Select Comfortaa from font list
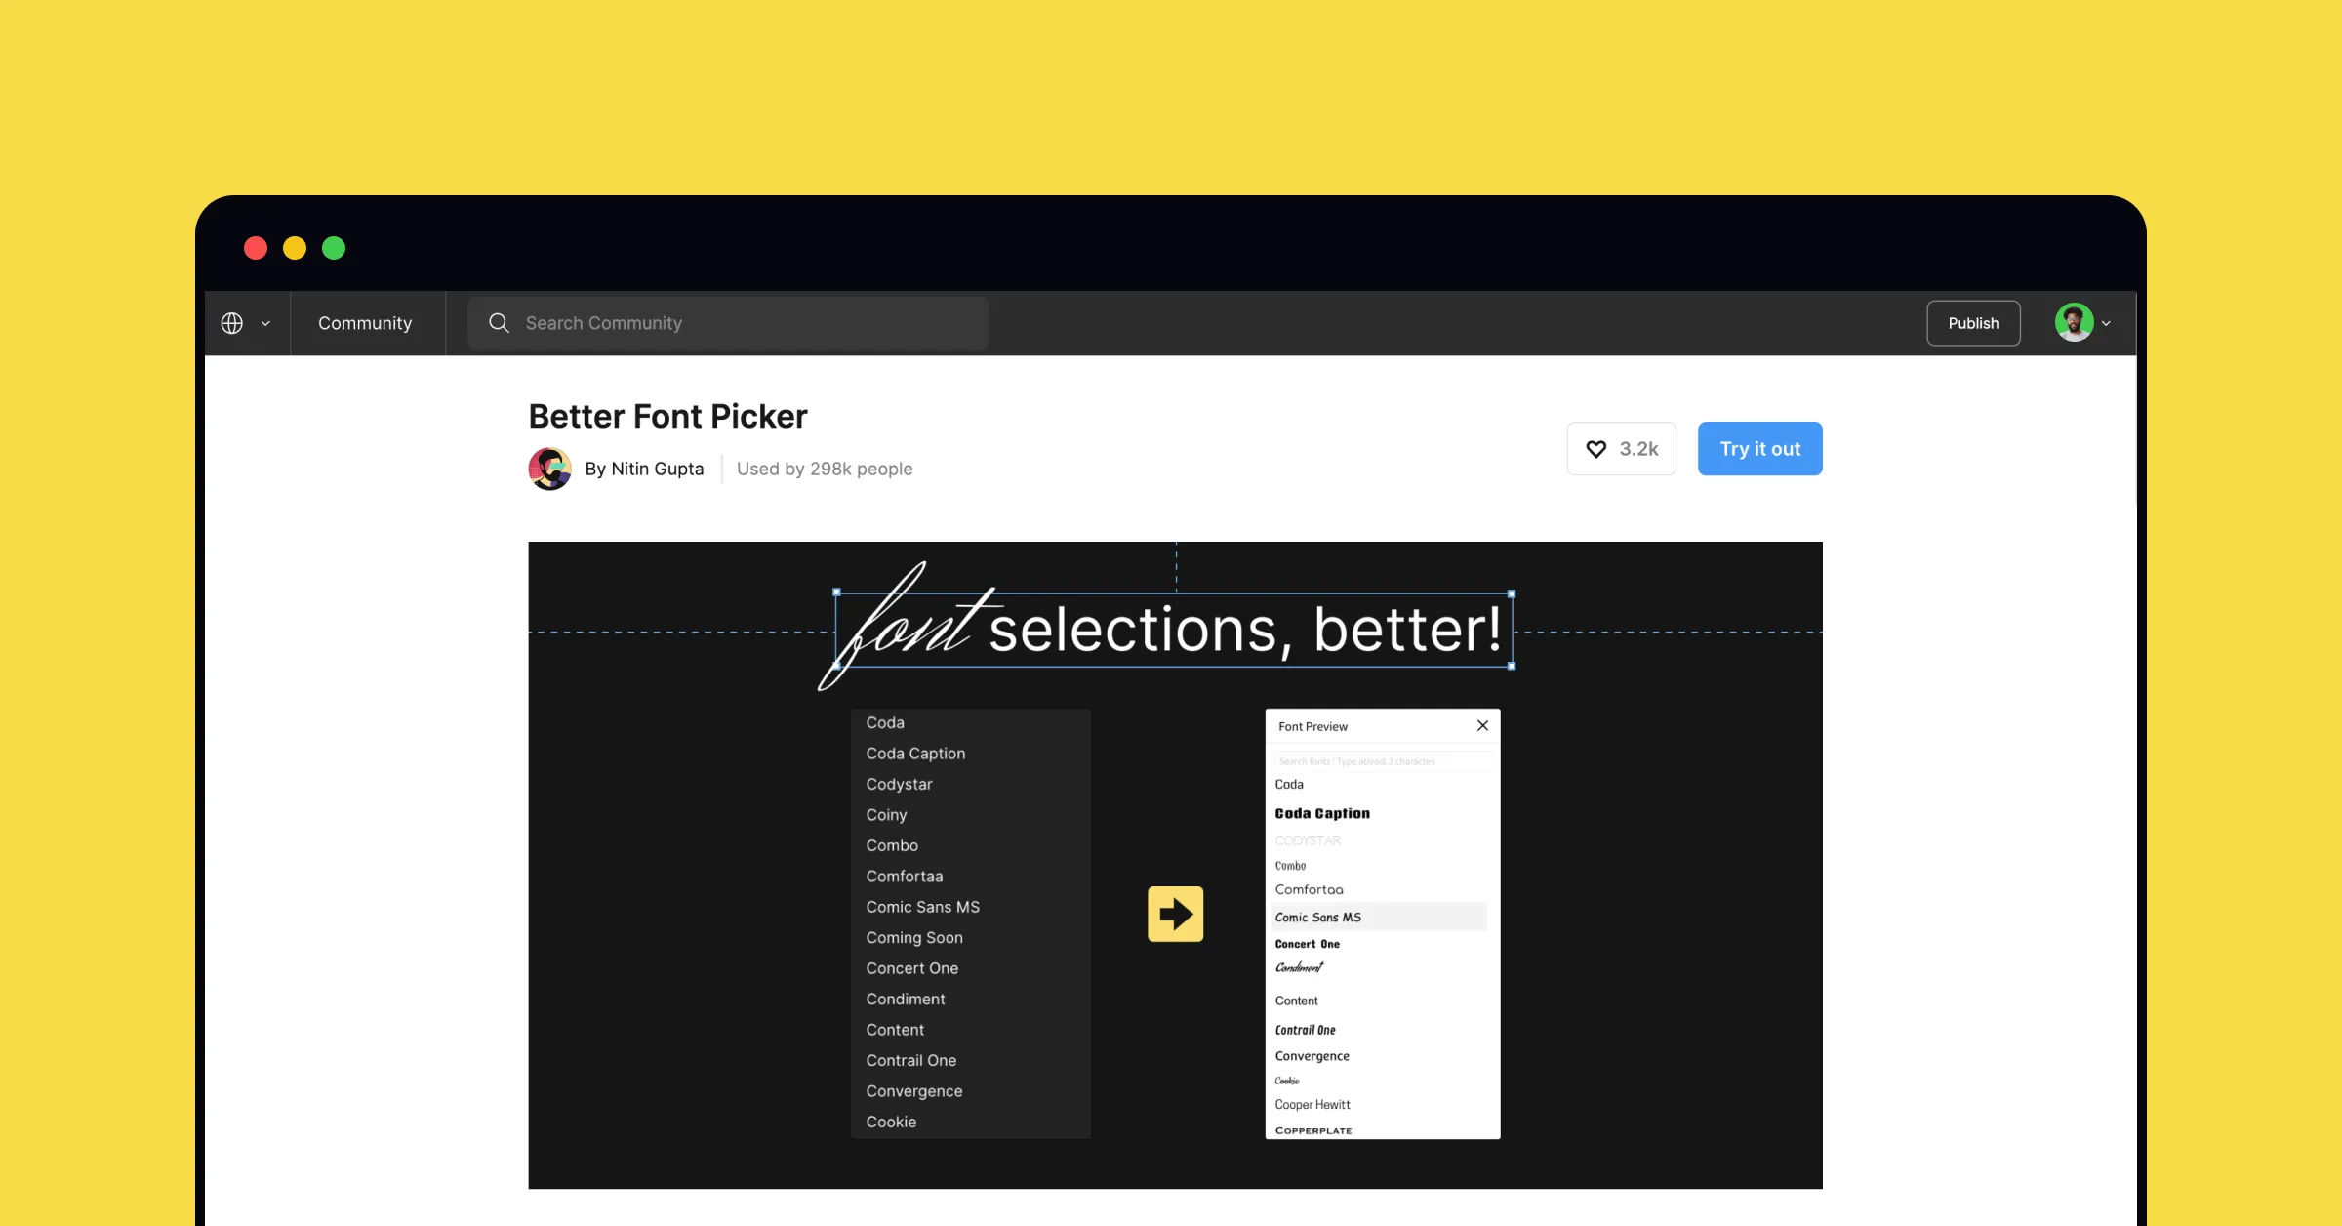The height and width of the screenshot is (1226, 2342). (905, 876)
